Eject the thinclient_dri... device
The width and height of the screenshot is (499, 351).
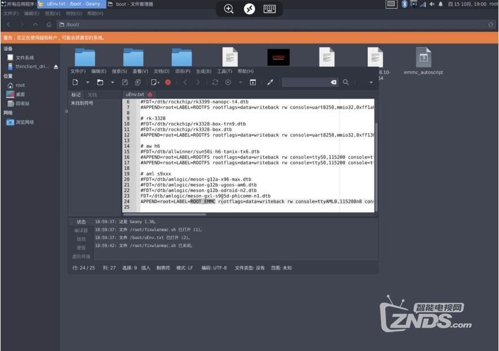(x=56, y=67)
